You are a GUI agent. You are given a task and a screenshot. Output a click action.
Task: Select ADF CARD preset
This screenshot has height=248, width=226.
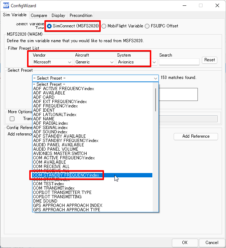[x=92, y=97]
